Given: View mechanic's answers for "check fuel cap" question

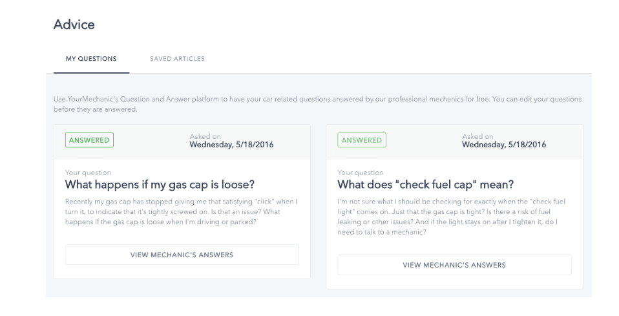Looking at the screenshot, I should [x=454, y=265].
